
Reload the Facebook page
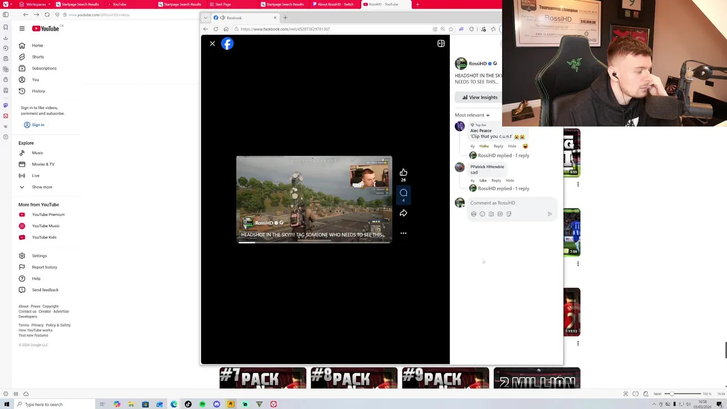216,29
